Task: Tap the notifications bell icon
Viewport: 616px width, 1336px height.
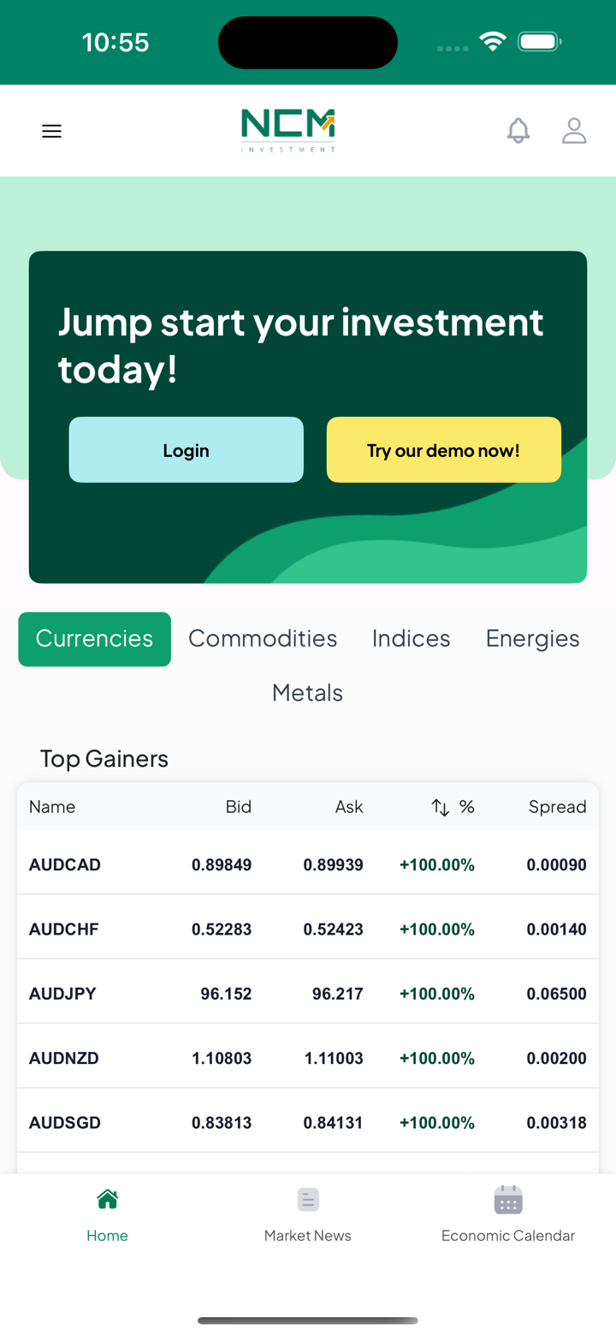Action: 518,131
